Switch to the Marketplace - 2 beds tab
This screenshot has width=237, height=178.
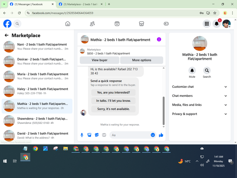coord(80,4)
